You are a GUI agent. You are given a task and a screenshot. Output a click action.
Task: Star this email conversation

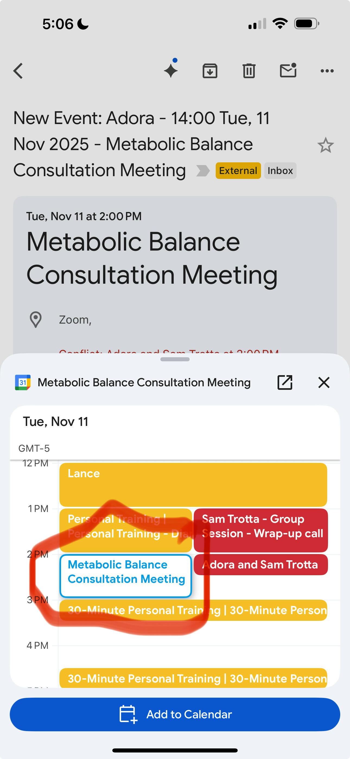(x=325, y=145)
